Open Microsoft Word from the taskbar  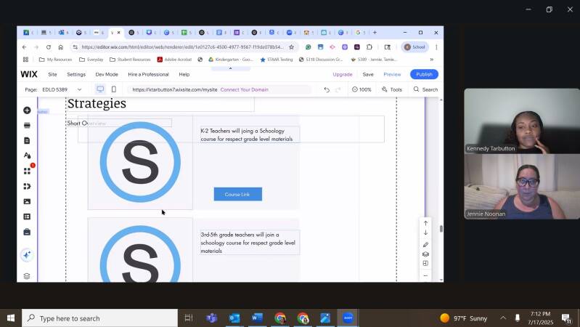tap(257, 318)
